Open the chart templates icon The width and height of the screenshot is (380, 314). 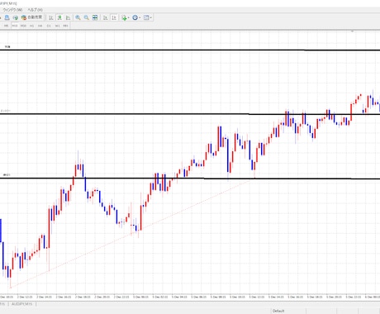point(146,17)
